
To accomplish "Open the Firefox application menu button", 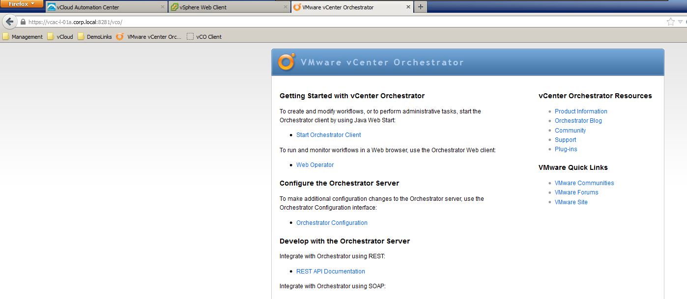I will (22, 4).
